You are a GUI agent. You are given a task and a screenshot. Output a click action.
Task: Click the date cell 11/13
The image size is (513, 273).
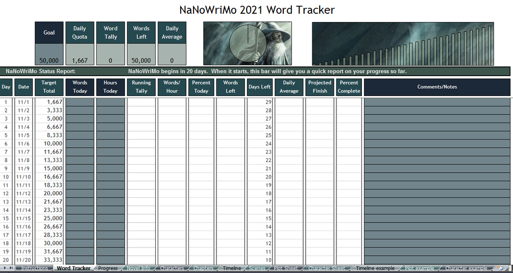(23, 202)
